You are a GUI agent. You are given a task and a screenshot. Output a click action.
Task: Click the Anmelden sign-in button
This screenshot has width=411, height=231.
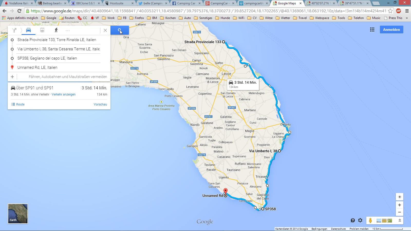coord(391,30)
